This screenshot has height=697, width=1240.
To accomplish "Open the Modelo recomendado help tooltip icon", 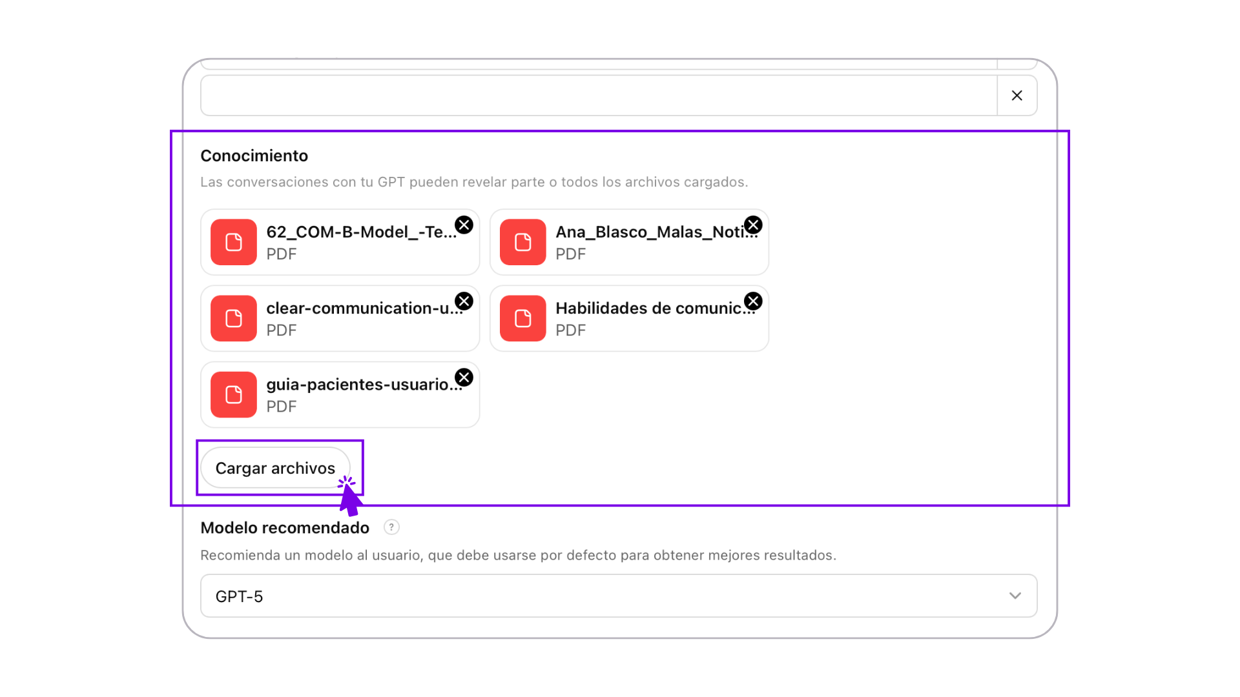I will pyautogui.click(x=391, y=527).
